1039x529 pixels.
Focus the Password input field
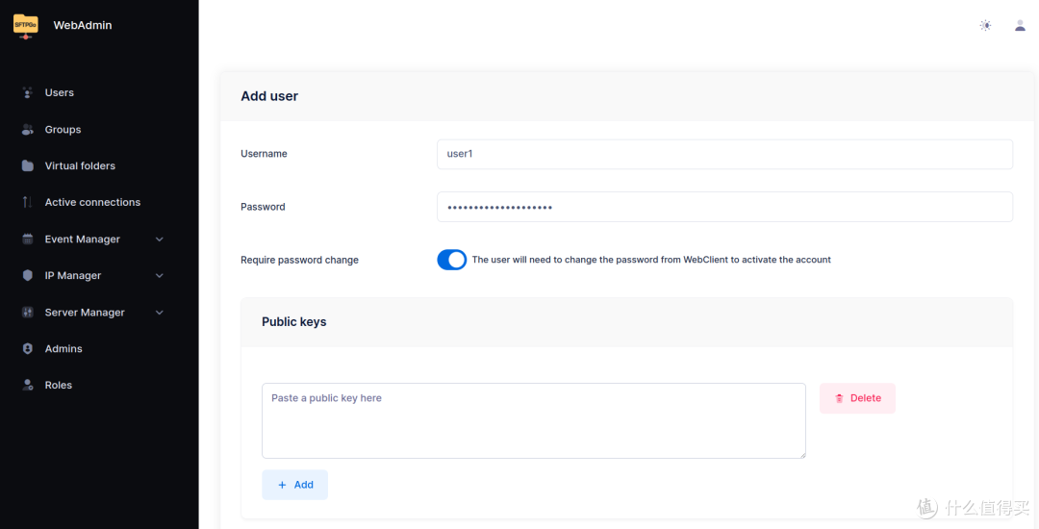point(725,207)
